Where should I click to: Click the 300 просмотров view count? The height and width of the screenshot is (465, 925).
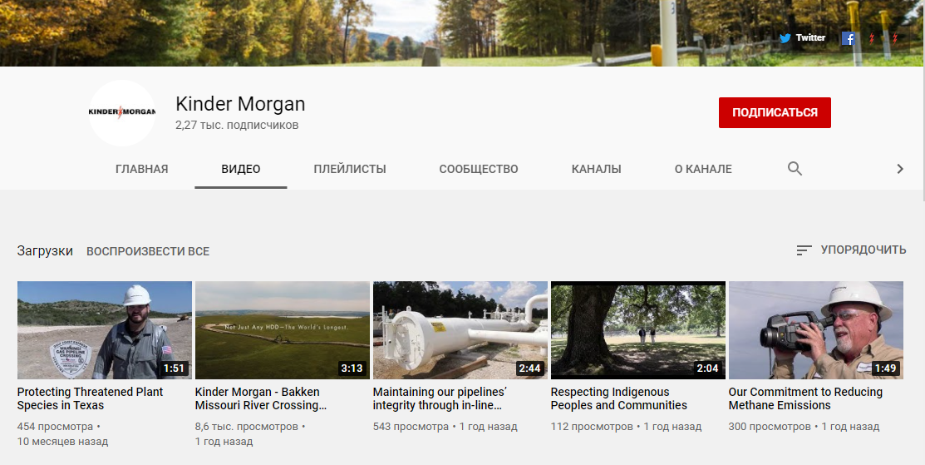coord(770,426)
